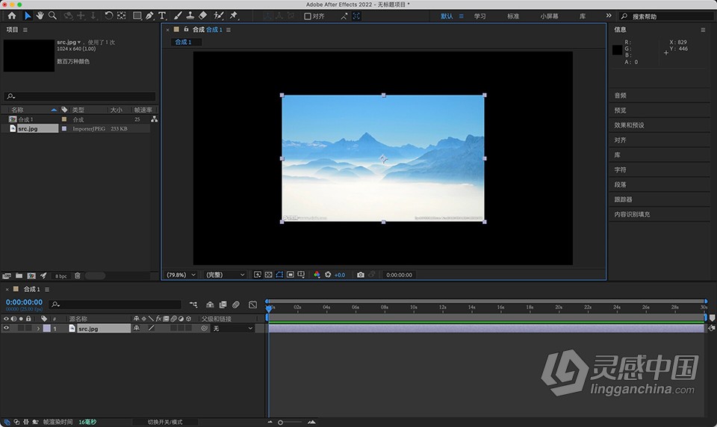Select the Zoom magnifier tool
This screenshot has height=427, width=717.
52,16
